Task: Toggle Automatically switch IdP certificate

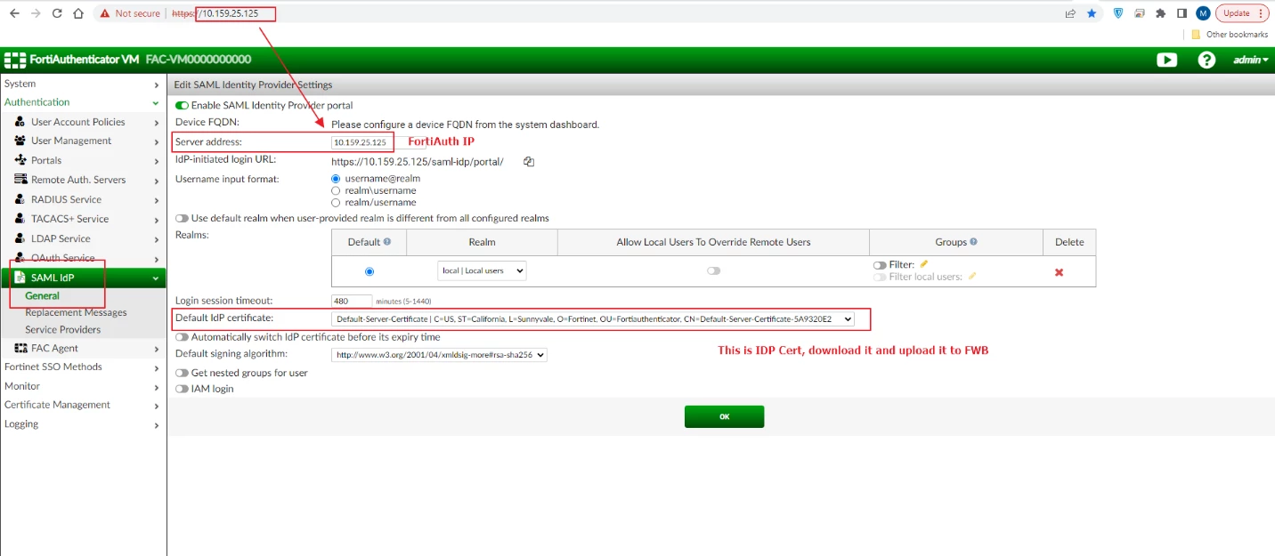Action: click(x=182, y=337)
